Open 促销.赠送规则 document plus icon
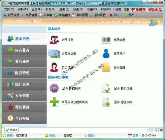The image size is (165, 140). pos(106,102)
